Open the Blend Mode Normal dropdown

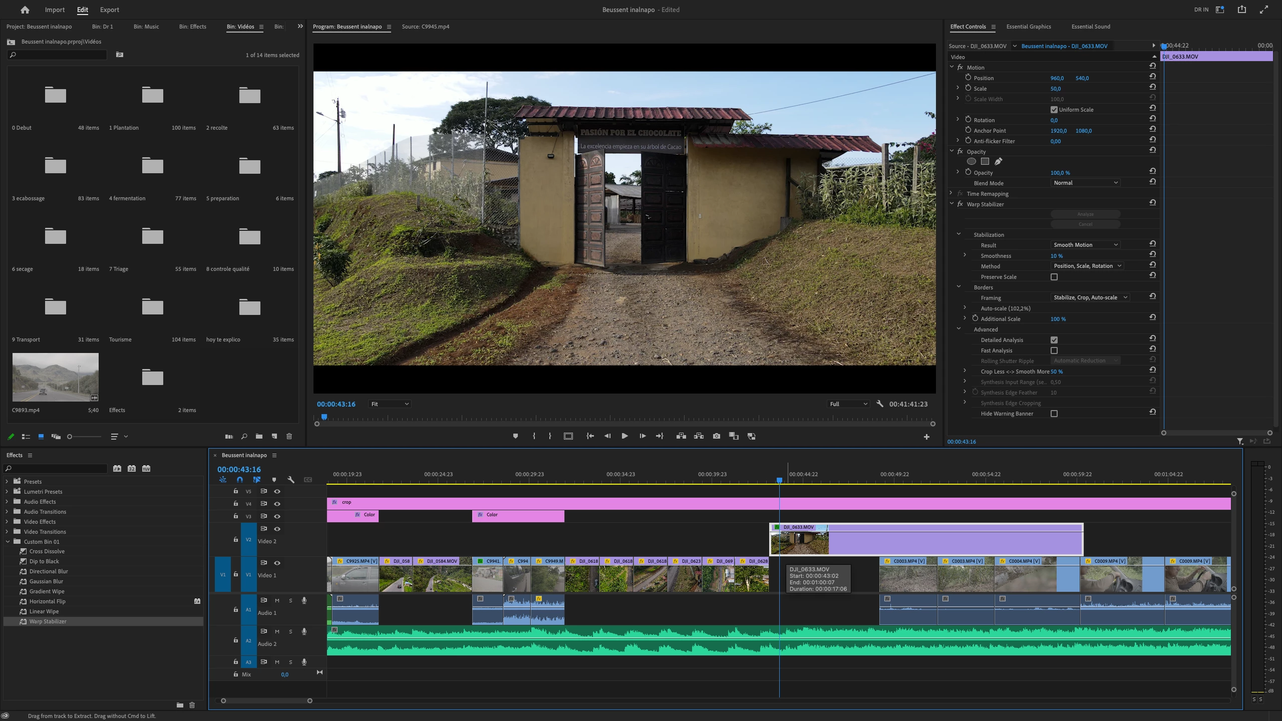tap(1085, 183)
